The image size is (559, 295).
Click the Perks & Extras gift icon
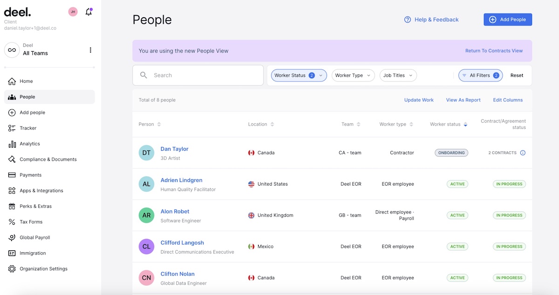(x=12, y=206)
